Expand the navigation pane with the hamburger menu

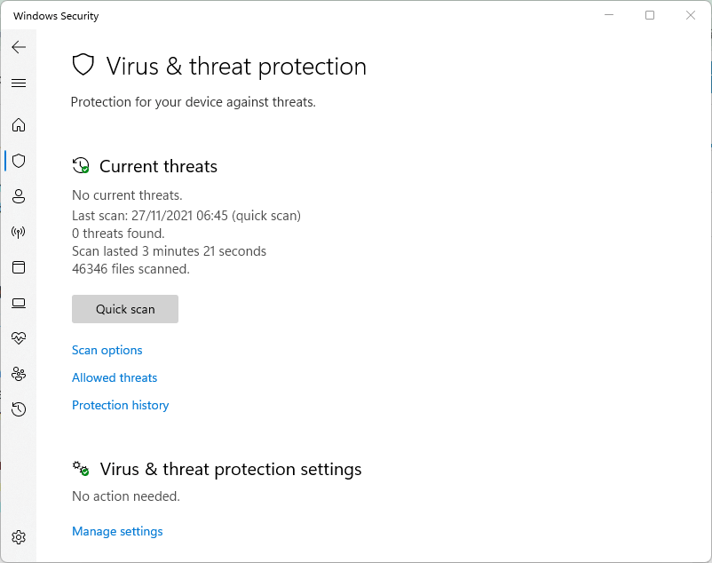click(x=19, y=83)
